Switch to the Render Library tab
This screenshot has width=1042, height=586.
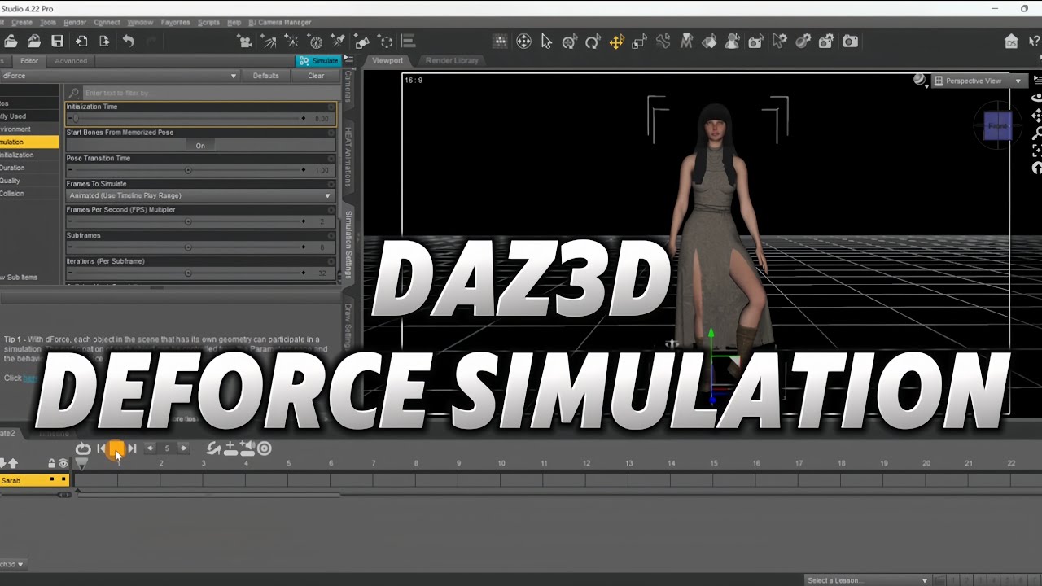[x=452, y=60]
